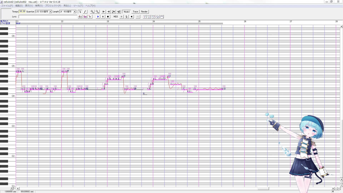Click the horizontal scrollbar left arrow
The height and width of the screenshot is (193, 343).
(18, 188)
